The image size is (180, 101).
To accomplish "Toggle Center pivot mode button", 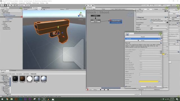I will click(x=21, y=5).
